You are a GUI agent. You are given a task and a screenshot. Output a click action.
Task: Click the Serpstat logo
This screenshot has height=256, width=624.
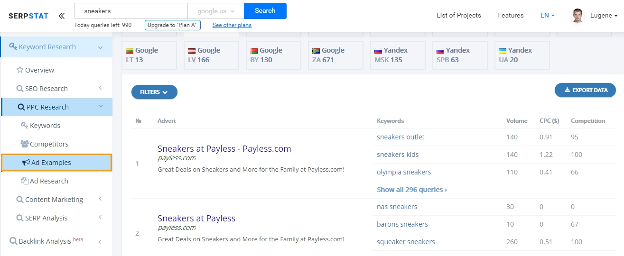tap(28, 16)
